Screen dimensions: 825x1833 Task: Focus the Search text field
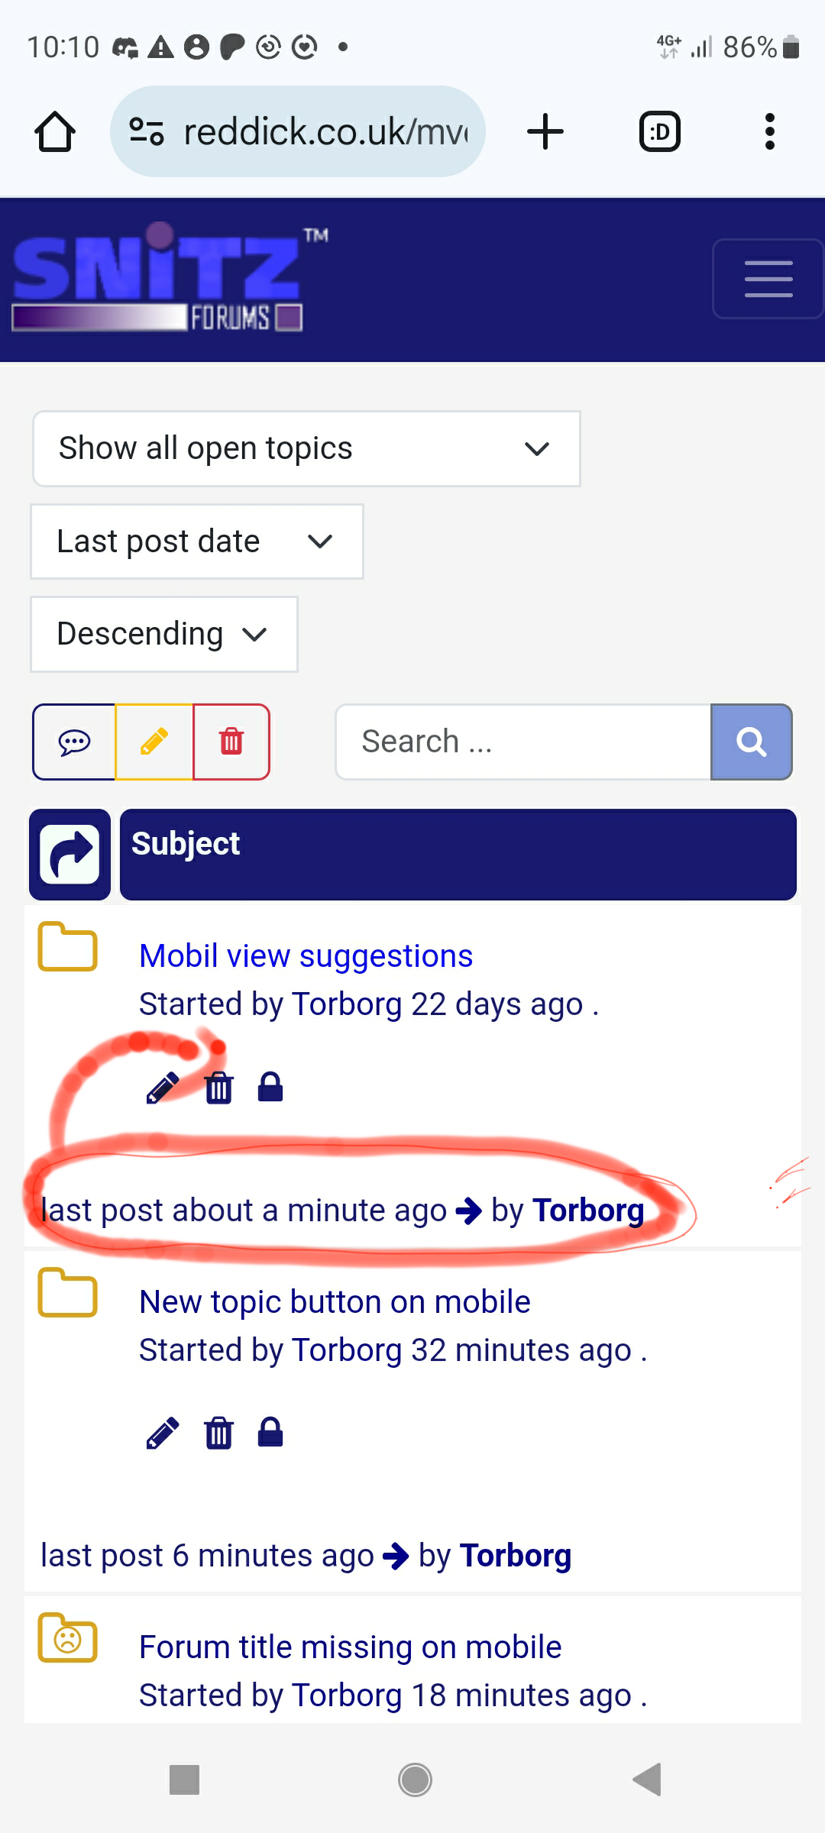coord(523,742)
